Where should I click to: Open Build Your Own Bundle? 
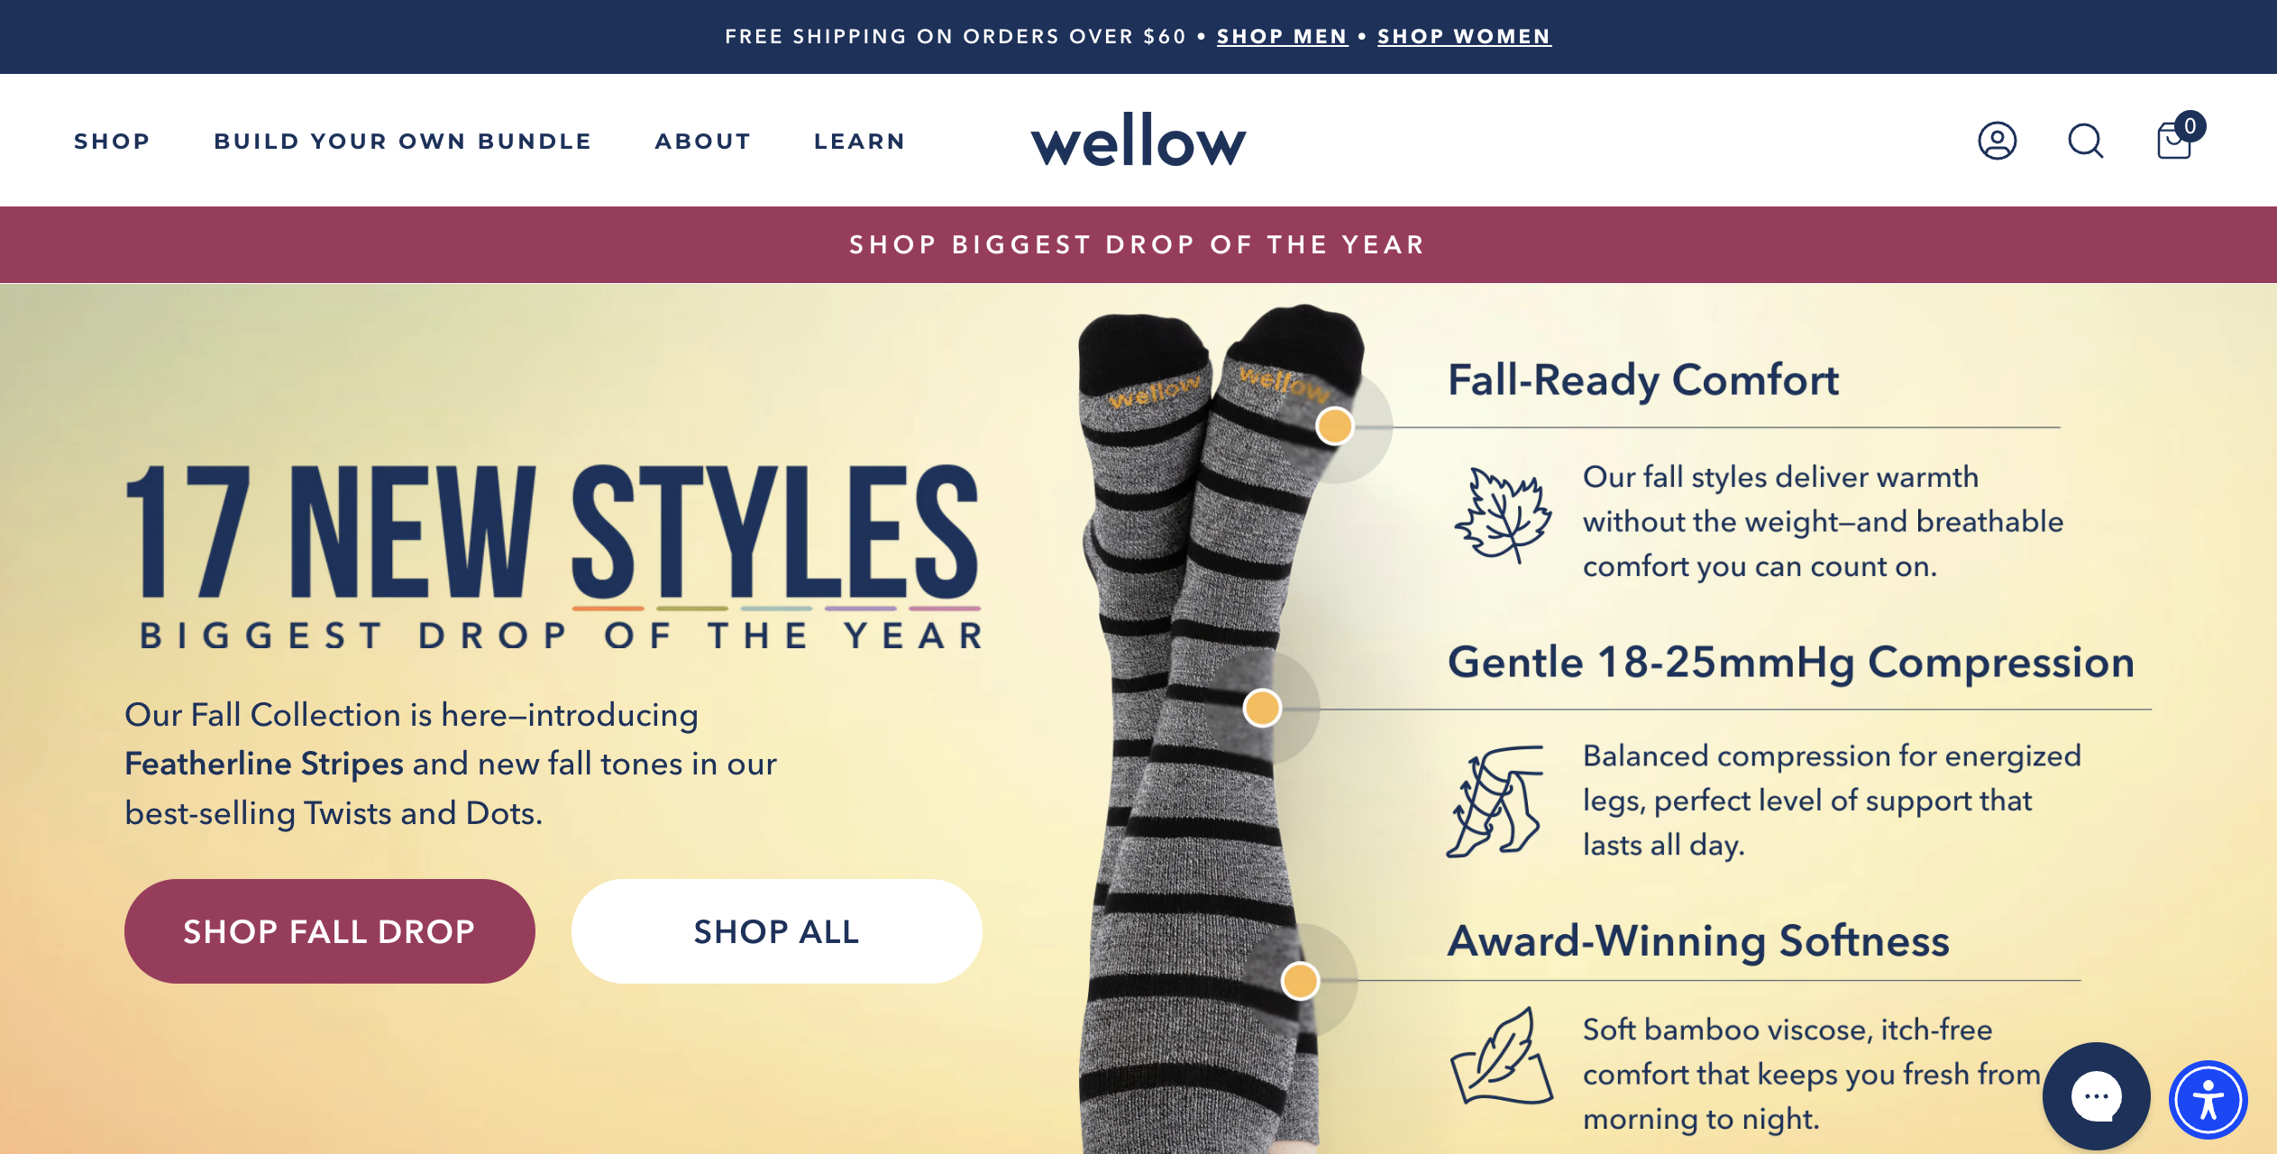pos(403,142)
